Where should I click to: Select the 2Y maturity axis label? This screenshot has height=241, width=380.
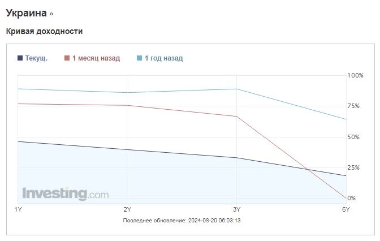click(x=127, y=209)
